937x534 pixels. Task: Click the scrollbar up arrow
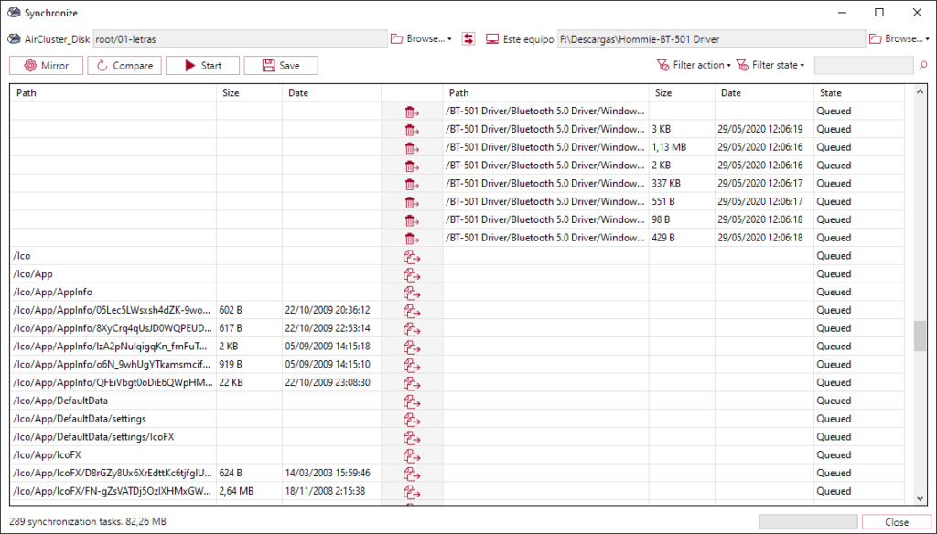click(921, 92)
